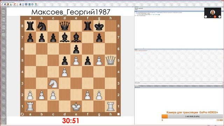Click the leftmost round button in call overlay
The height and width of the screenshot is (126, 224).
click(x=206, y=17)
